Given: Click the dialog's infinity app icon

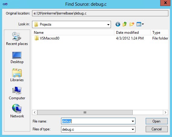Looking at the screenshot, I should coord(5,4).
